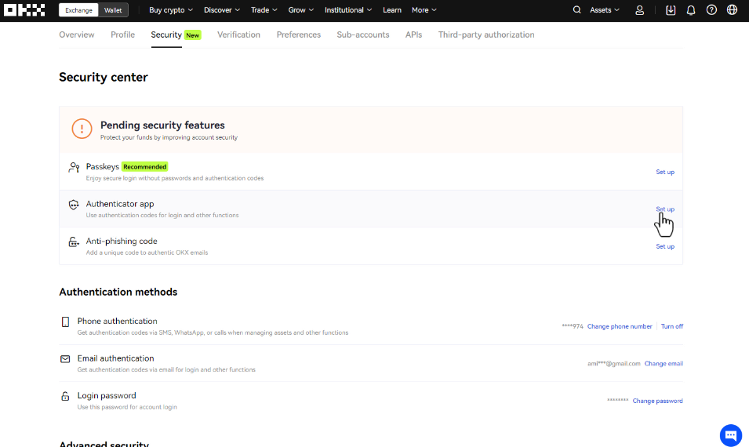Click the Anti-phishing code lock icon
This screenshot has height=447, width=749.
coord(74,242)
